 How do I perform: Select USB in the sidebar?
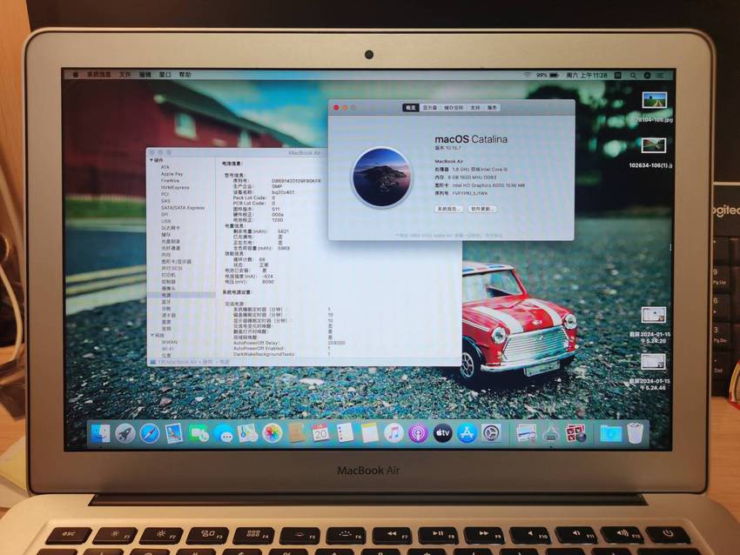(x=165, y=221)
